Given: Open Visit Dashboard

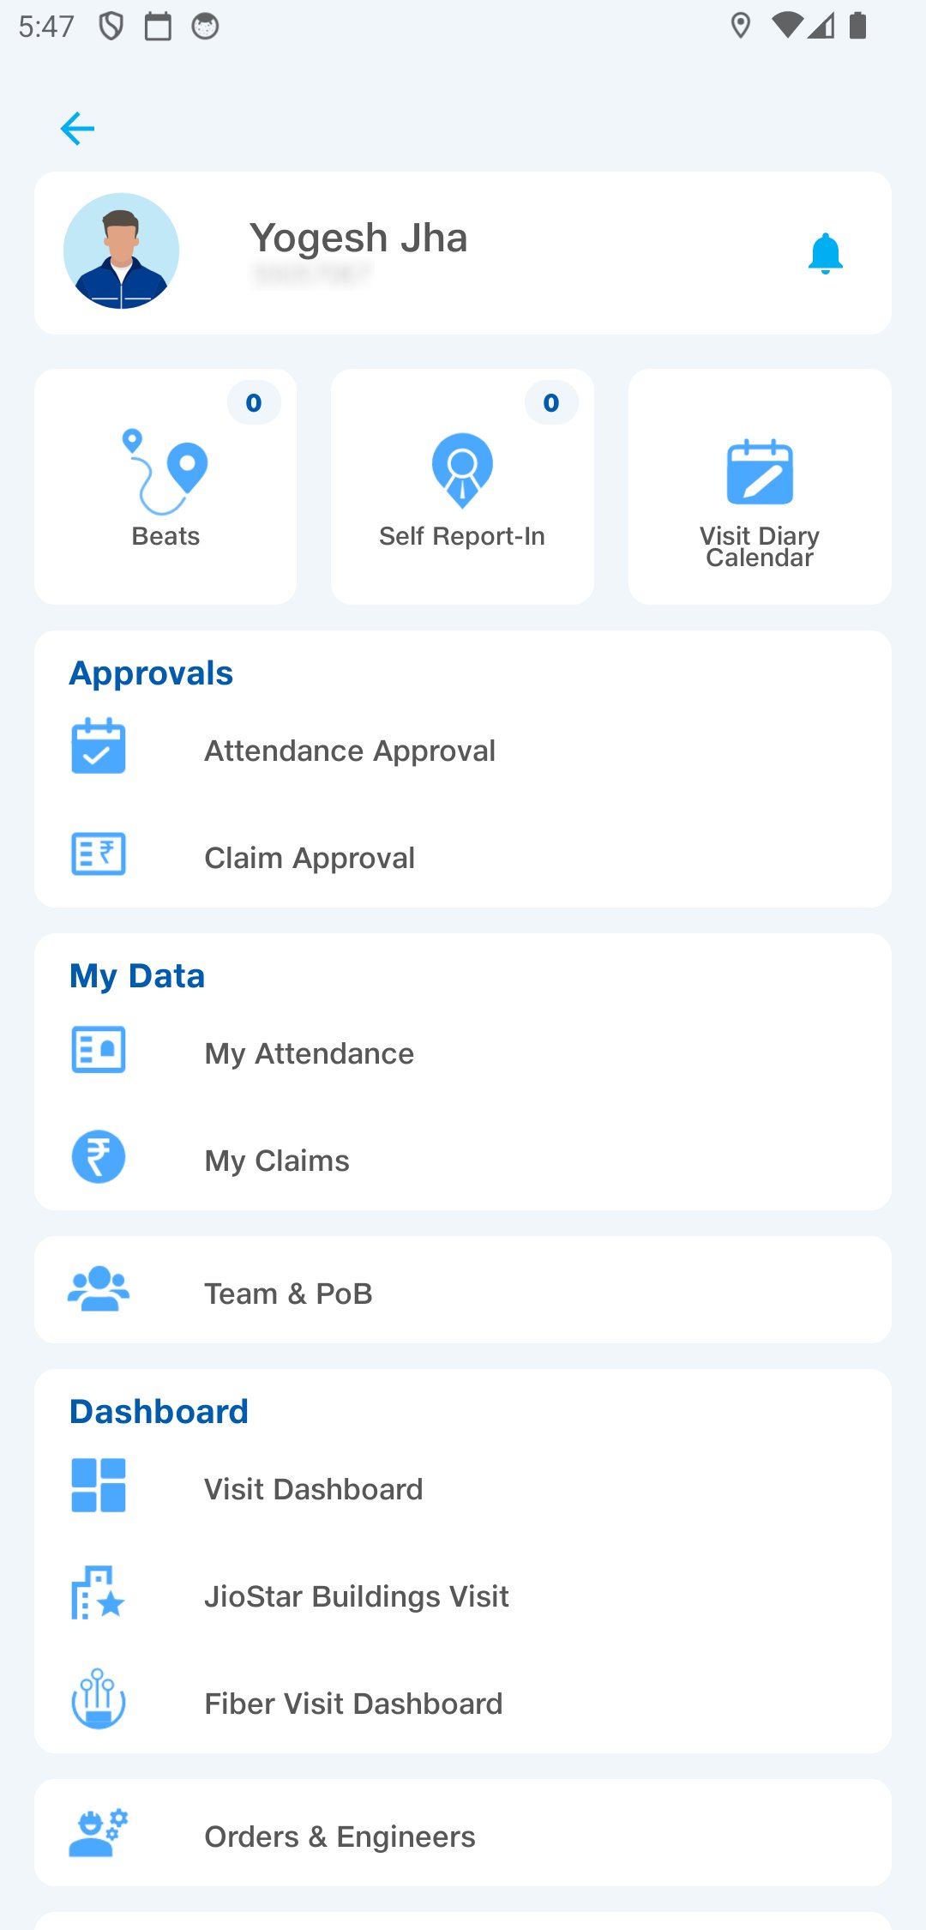Looking at the screenshot, I should [x=313, y=1489].
